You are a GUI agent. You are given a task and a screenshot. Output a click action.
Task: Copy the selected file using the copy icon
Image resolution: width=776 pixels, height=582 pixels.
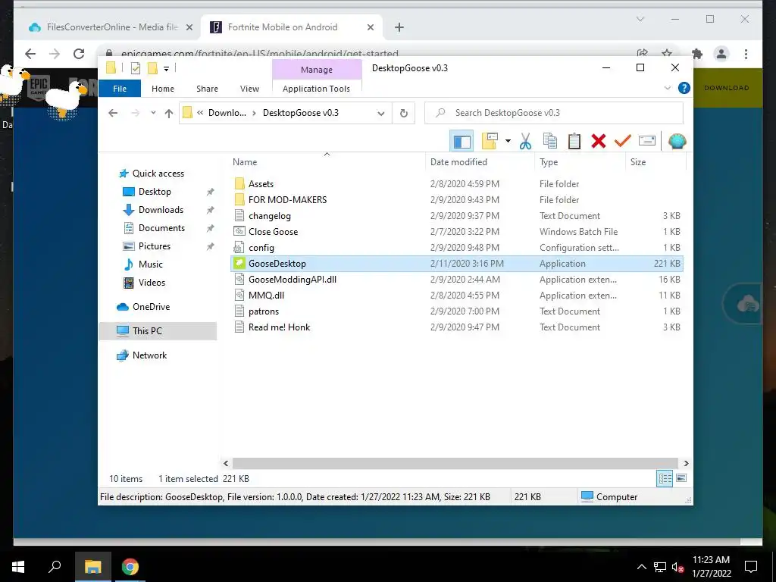coord(550,141)
